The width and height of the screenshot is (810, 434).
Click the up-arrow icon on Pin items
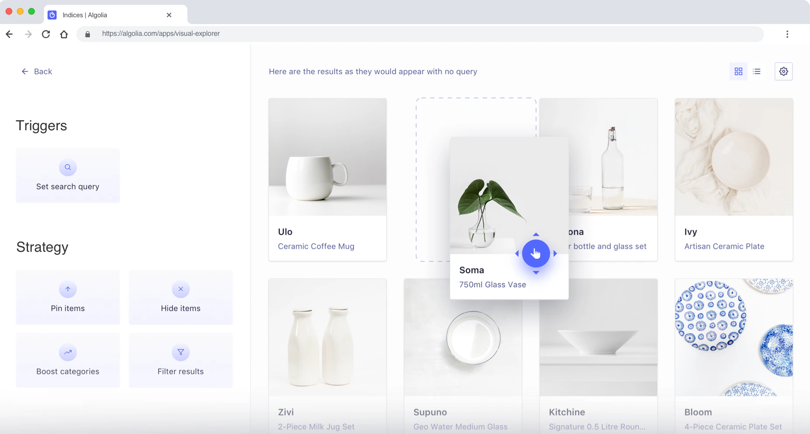click(68, 289)
